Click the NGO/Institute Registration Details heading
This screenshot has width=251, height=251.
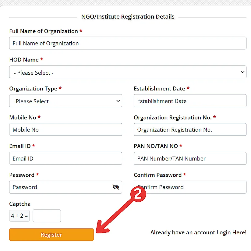coord(128,17)
